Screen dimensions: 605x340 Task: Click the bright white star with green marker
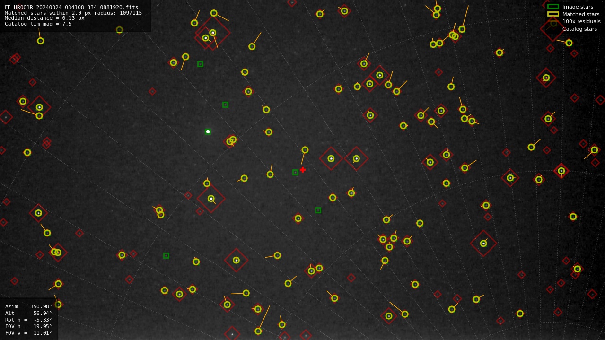point(208,131)
